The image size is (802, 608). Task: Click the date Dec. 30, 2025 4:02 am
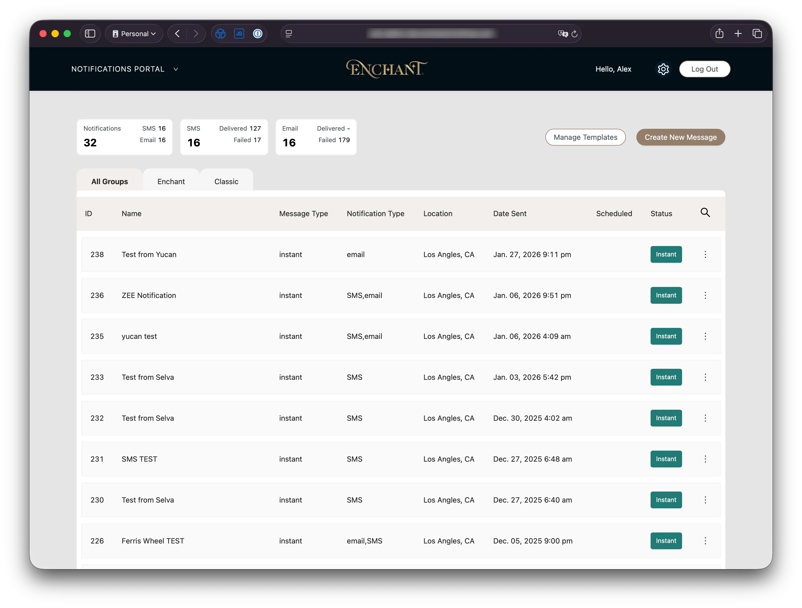[x=532, y=418]
